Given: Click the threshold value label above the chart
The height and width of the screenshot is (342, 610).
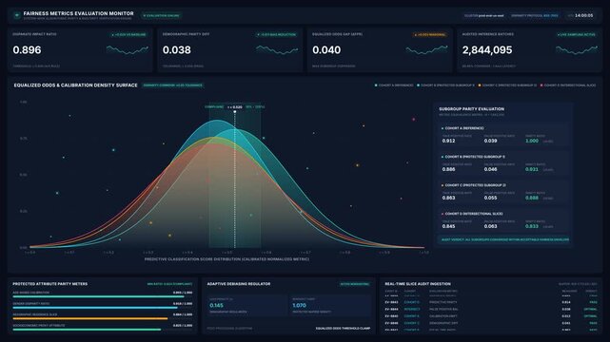Looking at the screenshot, I should tap(235, 106).
